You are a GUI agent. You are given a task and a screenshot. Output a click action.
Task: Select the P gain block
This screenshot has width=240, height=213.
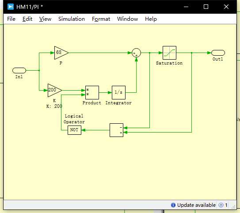(61, 53)
